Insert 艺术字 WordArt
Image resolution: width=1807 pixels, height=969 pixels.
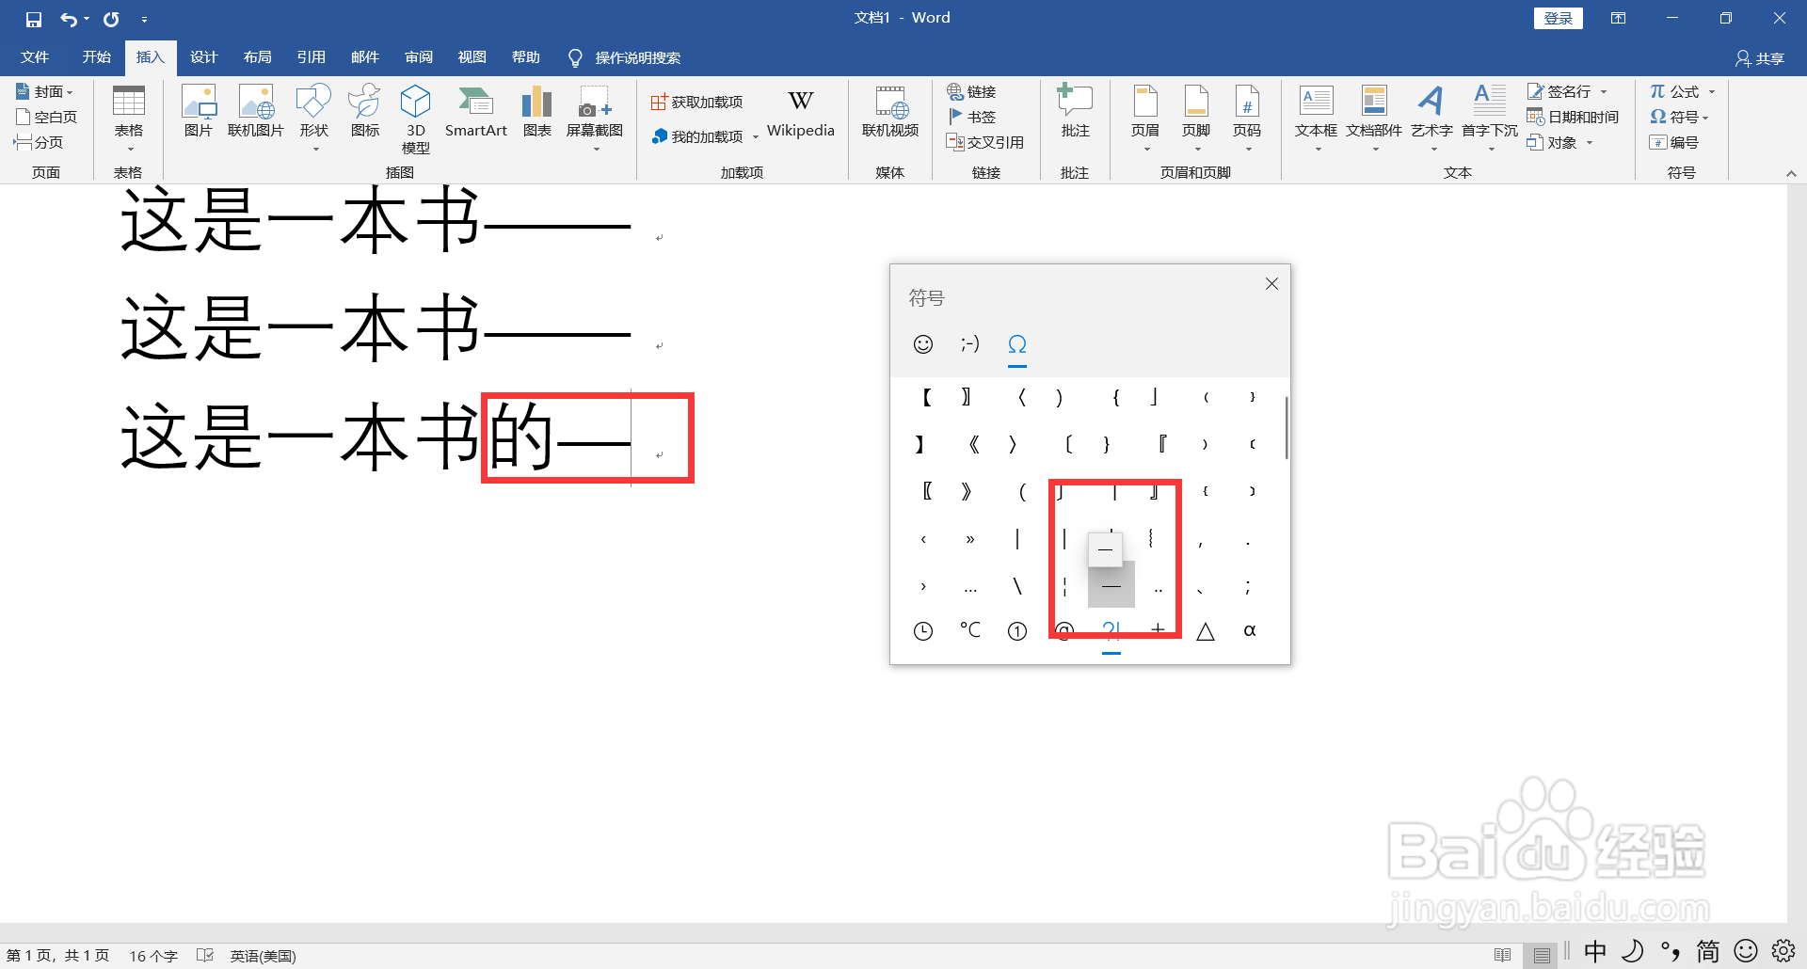(x=1431, y=119)
